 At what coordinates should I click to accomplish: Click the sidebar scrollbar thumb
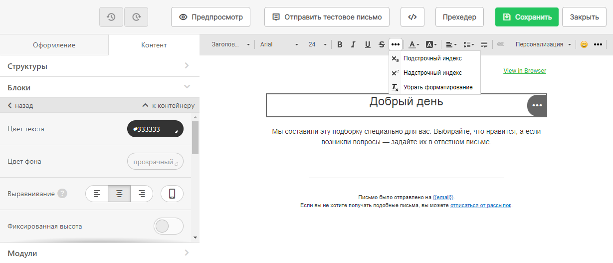pyautogui.click(x=195, y=137)
